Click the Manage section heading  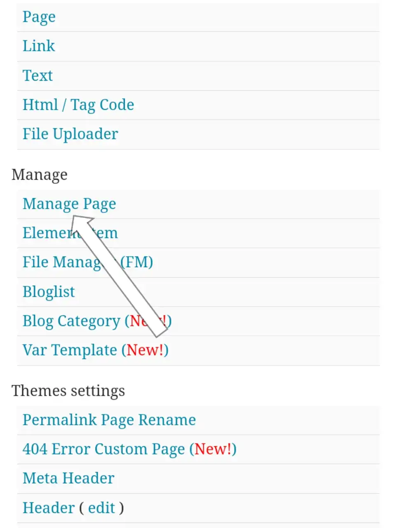[39, 174]
